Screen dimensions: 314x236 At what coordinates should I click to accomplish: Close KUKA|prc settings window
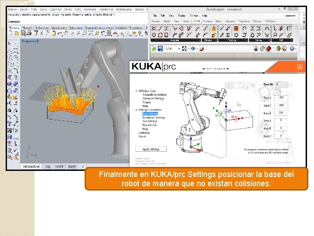(300, 67)
